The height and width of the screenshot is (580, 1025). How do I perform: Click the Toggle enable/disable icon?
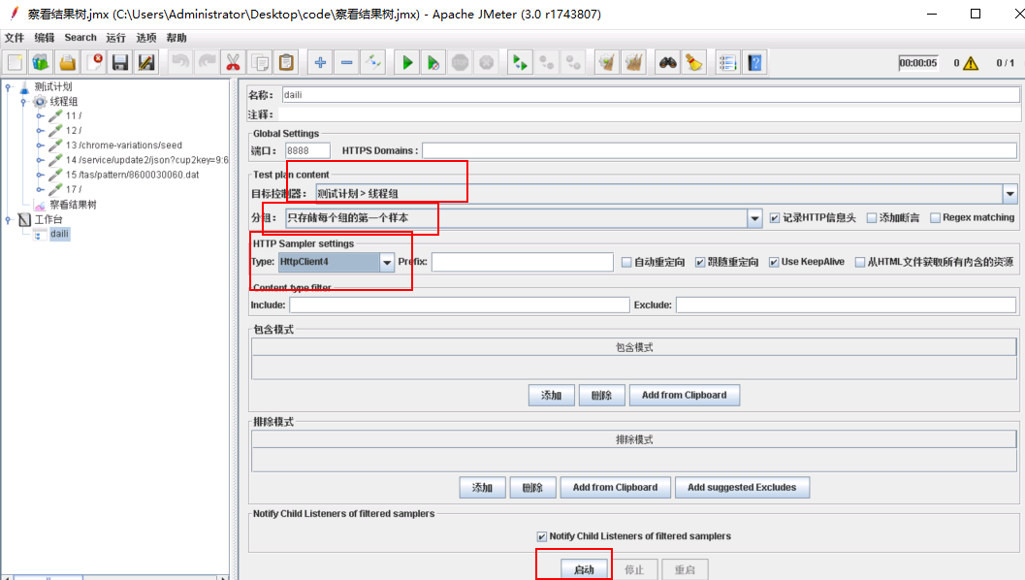point(373,63)
